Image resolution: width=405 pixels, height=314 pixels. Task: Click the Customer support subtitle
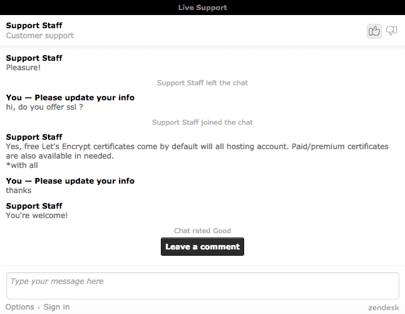click(x=40, y=36)
